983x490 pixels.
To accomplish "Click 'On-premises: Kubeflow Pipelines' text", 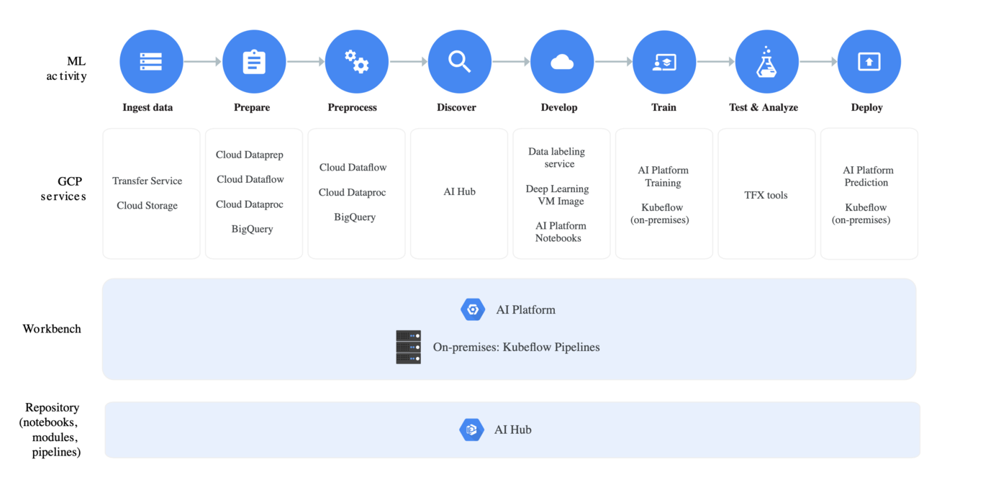I will click(516, 347).
